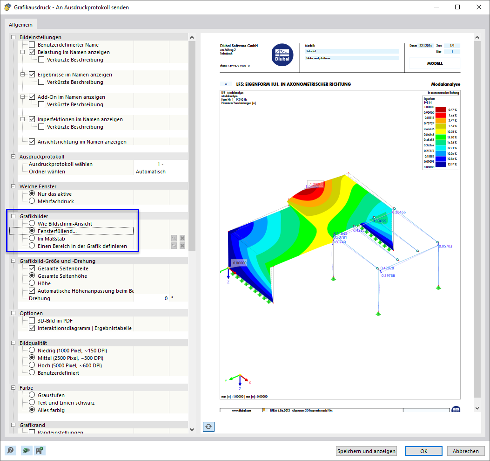Select Wie Bildschirm-Ansicht option
The image size is (490, 461).
(x=32, y=223)
